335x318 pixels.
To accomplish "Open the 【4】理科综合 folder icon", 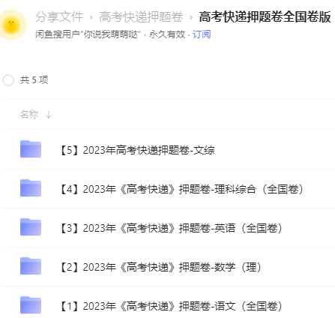I will pyautogui.click(x=31, y=188).
